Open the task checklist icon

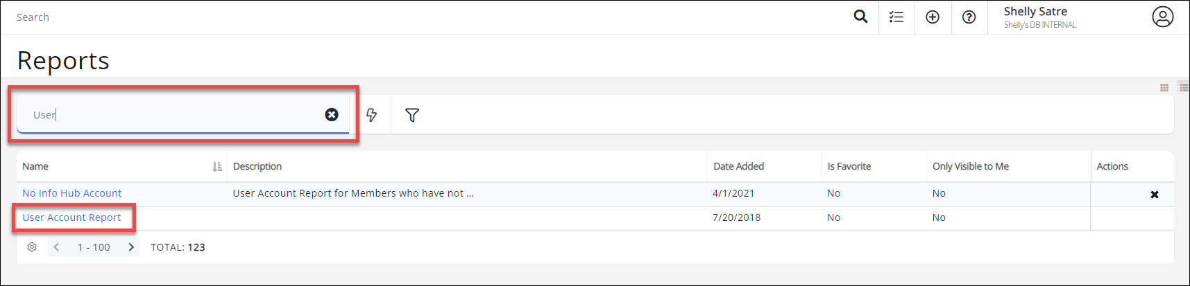[896, 17]
